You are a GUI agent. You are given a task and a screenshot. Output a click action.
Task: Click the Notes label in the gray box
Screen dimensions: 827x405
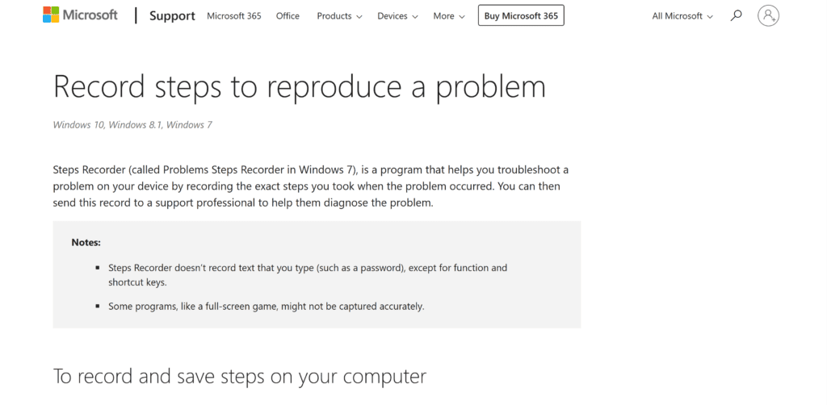[86, 242]
